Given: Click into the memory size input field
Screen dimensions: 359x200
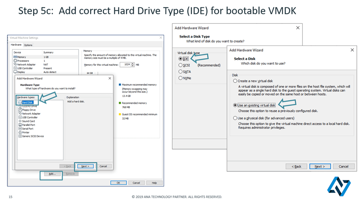Looking at the screenshot, I should [x=125, y=65].
